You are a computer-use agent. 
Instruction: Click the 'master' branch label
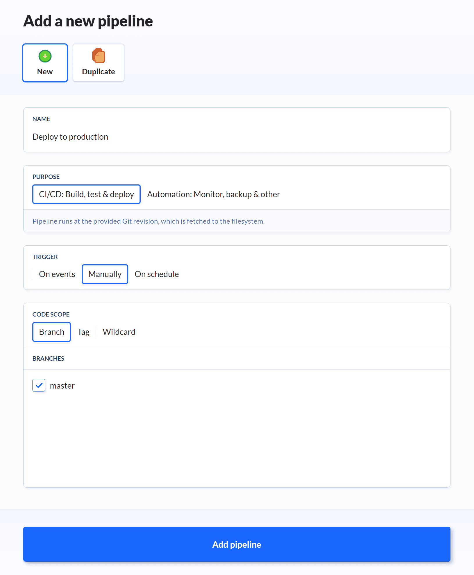(62, 386)
